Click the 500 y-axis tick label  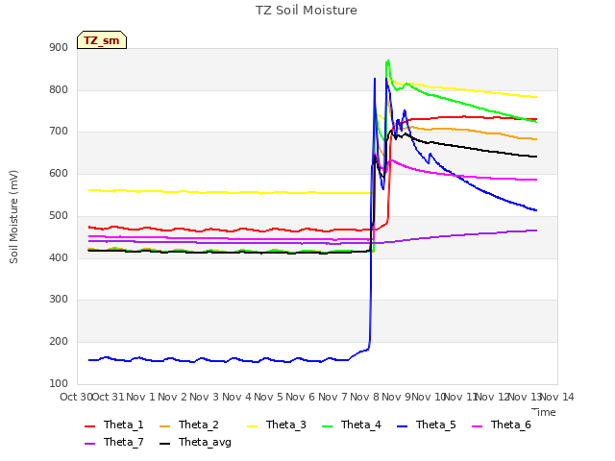point(59,215)
